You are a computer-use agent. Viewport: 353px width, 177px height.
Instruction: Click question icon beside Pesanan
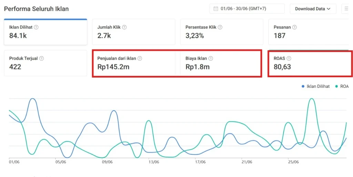pos(294,27)
